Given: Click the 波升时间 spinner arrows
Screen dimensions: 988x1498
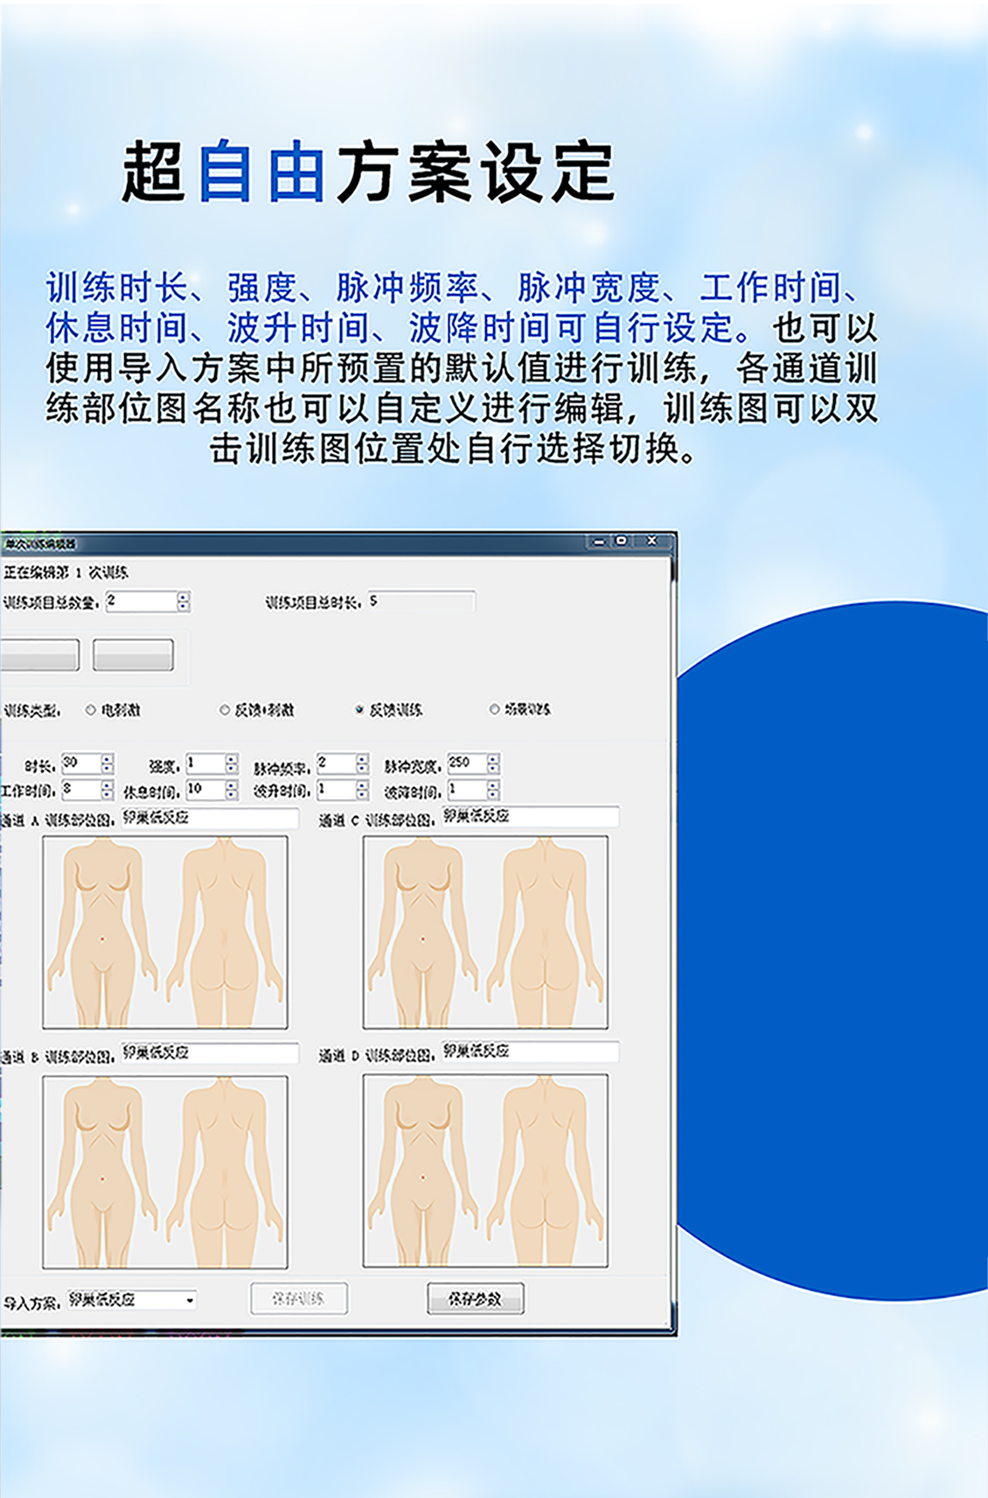Looking at the screenshot, I should coord(362,791).
